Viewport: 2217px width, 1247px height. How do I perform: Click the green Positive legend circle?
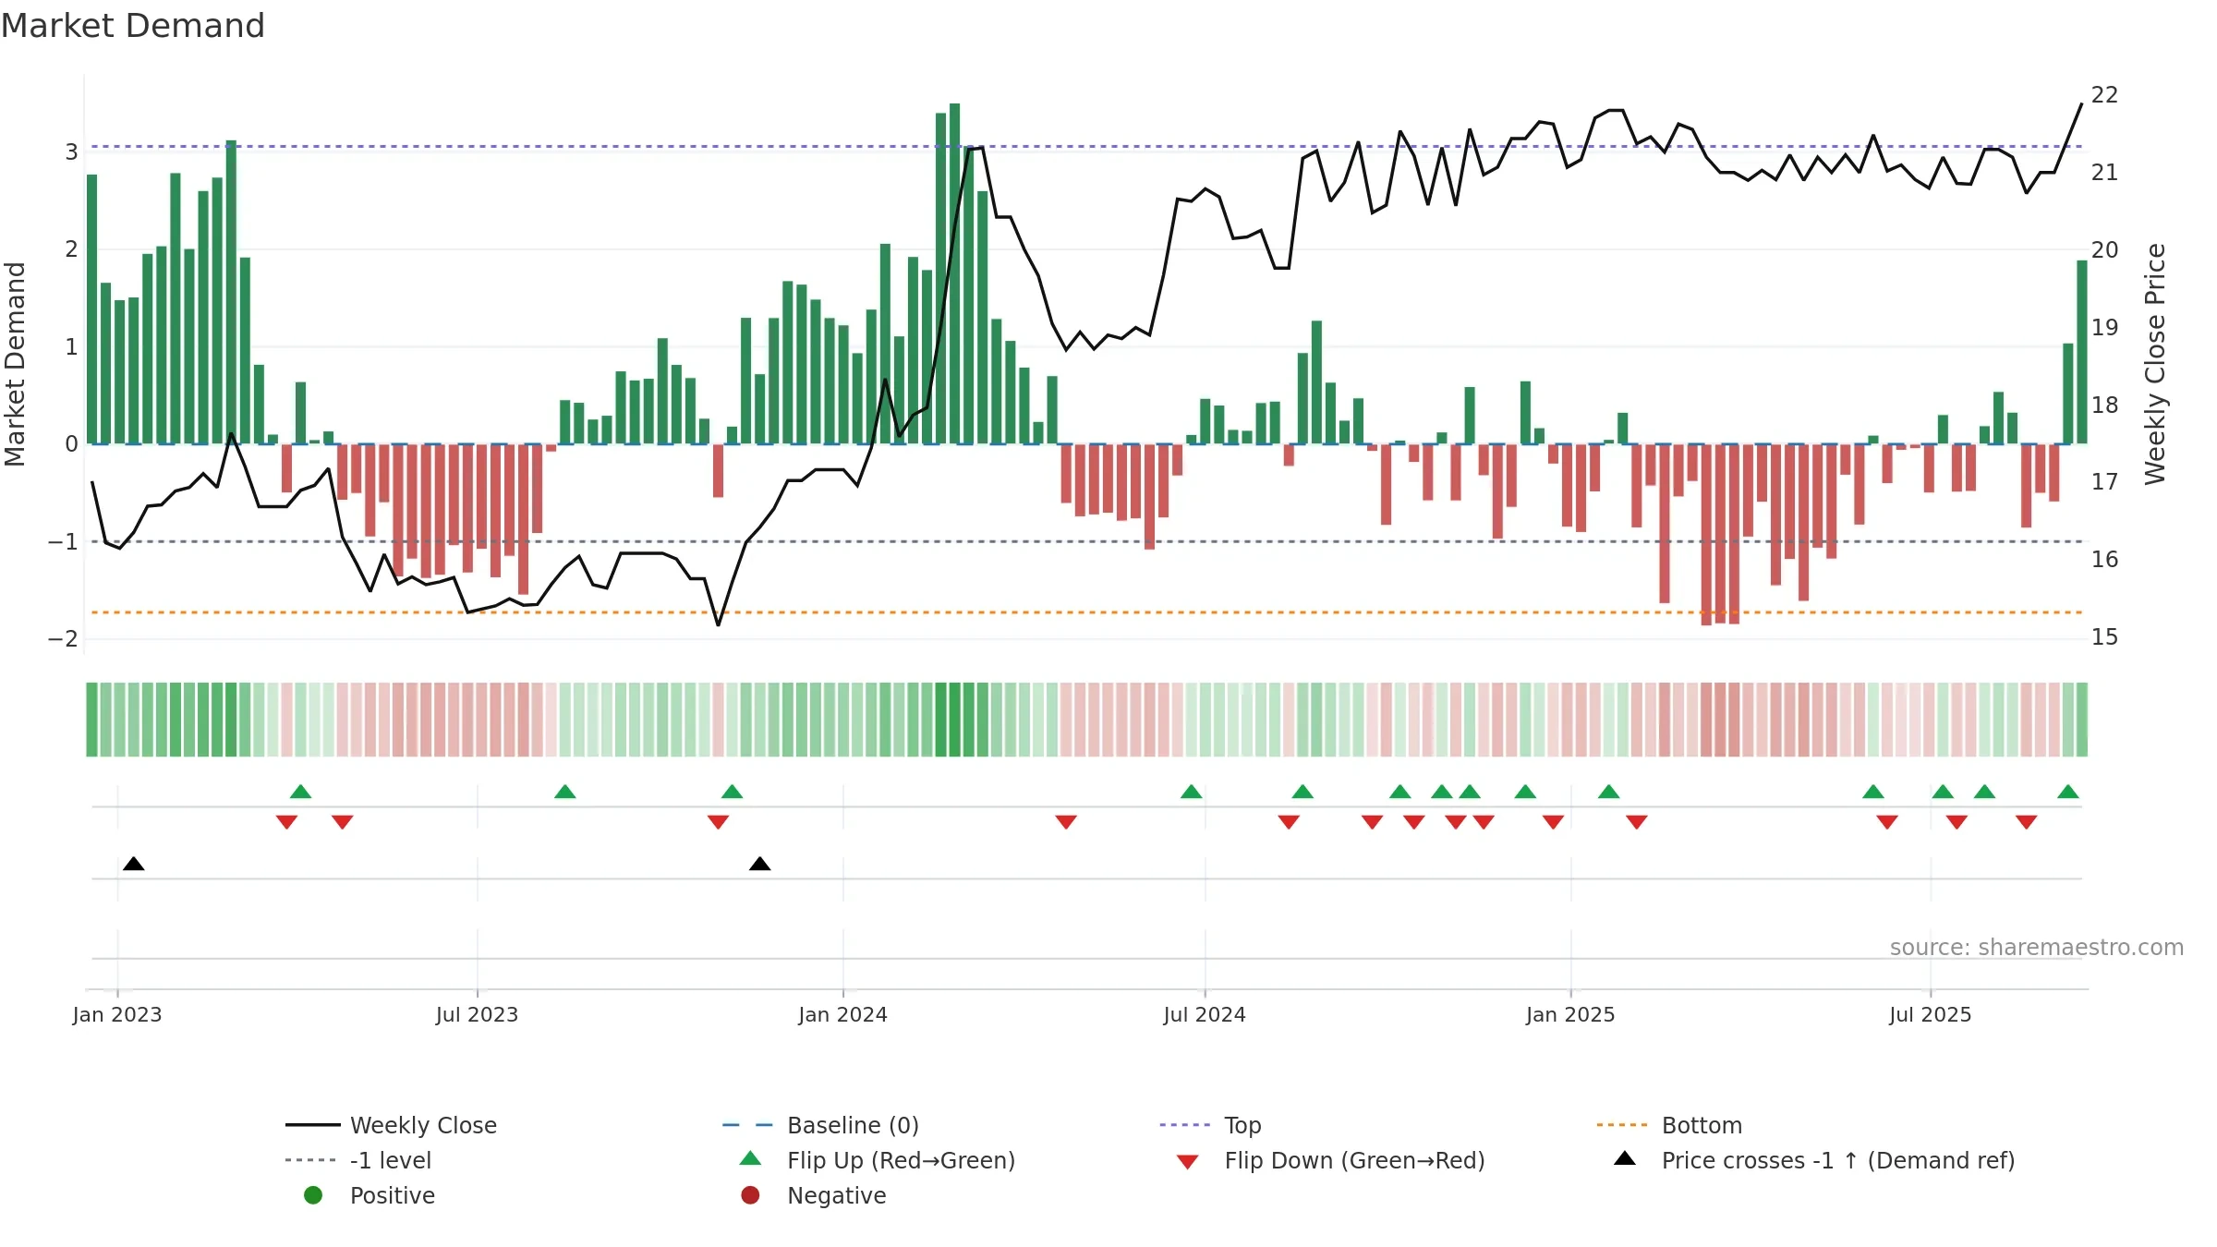click(x=313, y=1195)
